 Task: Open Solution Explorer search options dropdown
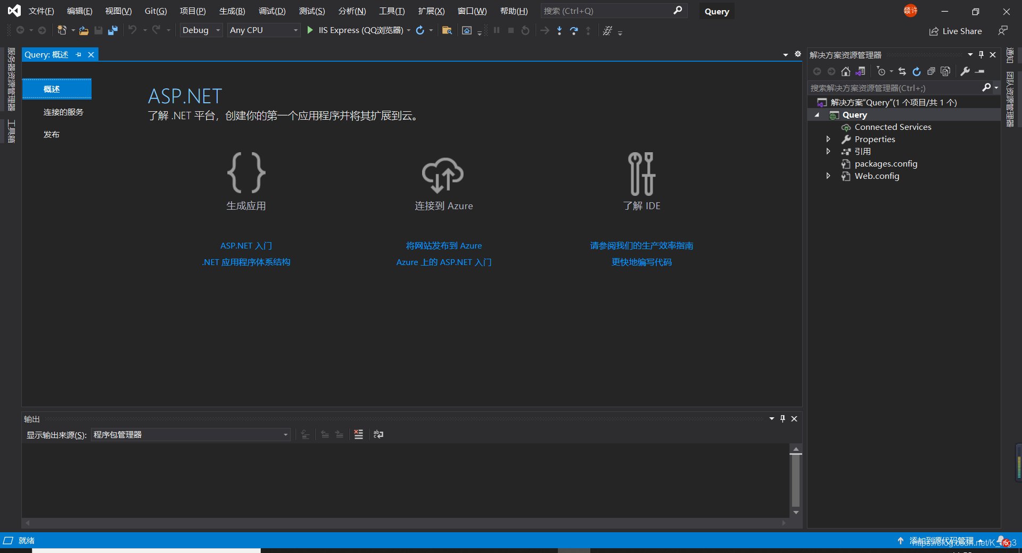(996, 88)
